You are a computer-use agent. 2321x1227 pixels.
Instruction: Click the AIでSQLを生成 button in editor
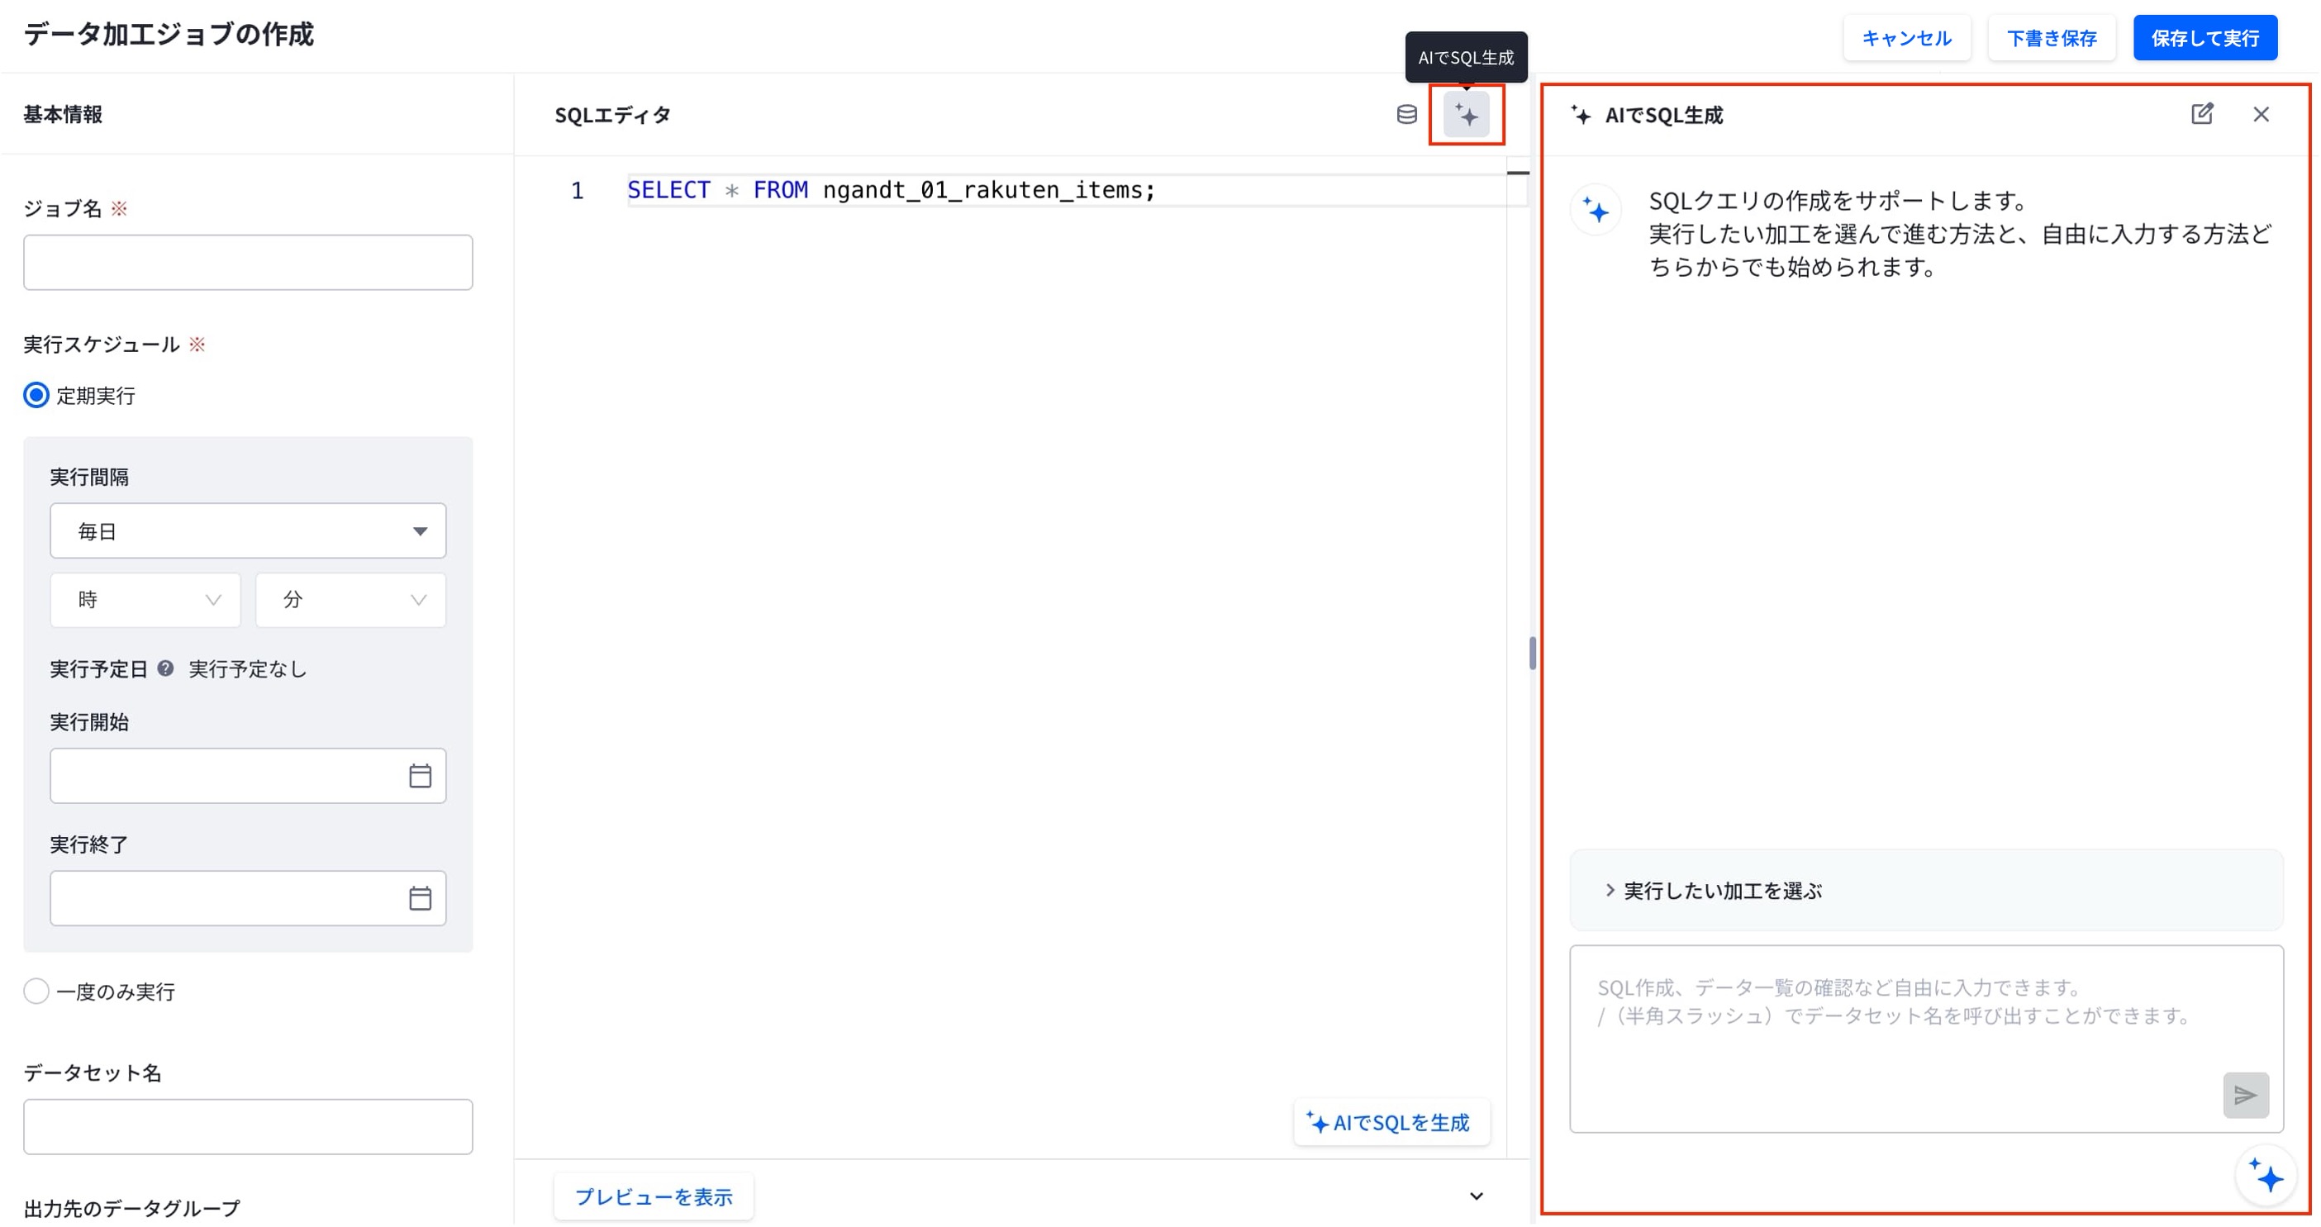click(1391, 1123)
